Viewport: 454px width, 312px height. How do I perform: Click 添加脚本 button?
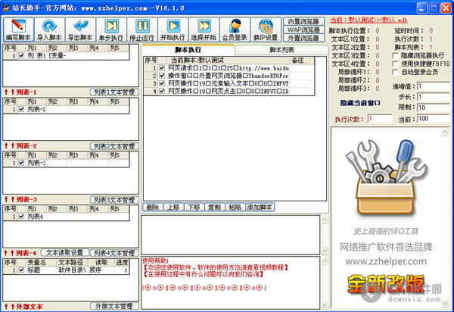260,207
